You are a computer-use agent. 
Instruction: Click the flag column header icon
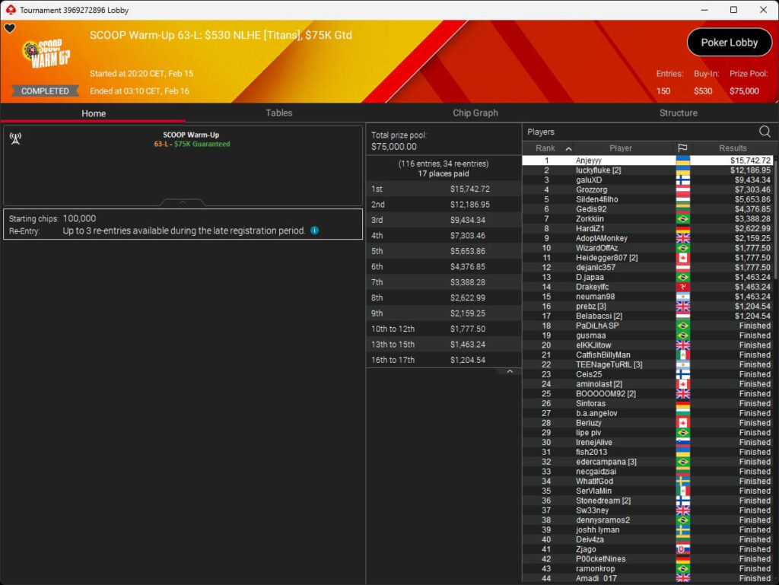(682, 148)
